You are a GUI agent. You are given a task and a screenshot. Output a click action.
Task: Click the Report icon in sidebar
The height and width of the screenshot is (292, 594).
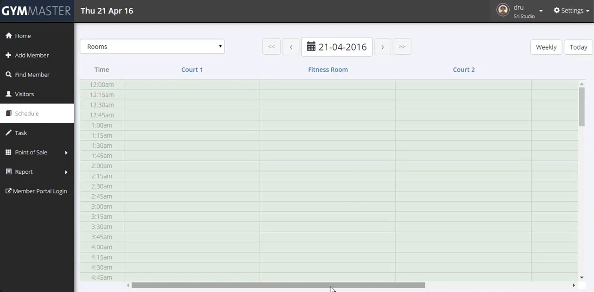[x=8, y=172]
